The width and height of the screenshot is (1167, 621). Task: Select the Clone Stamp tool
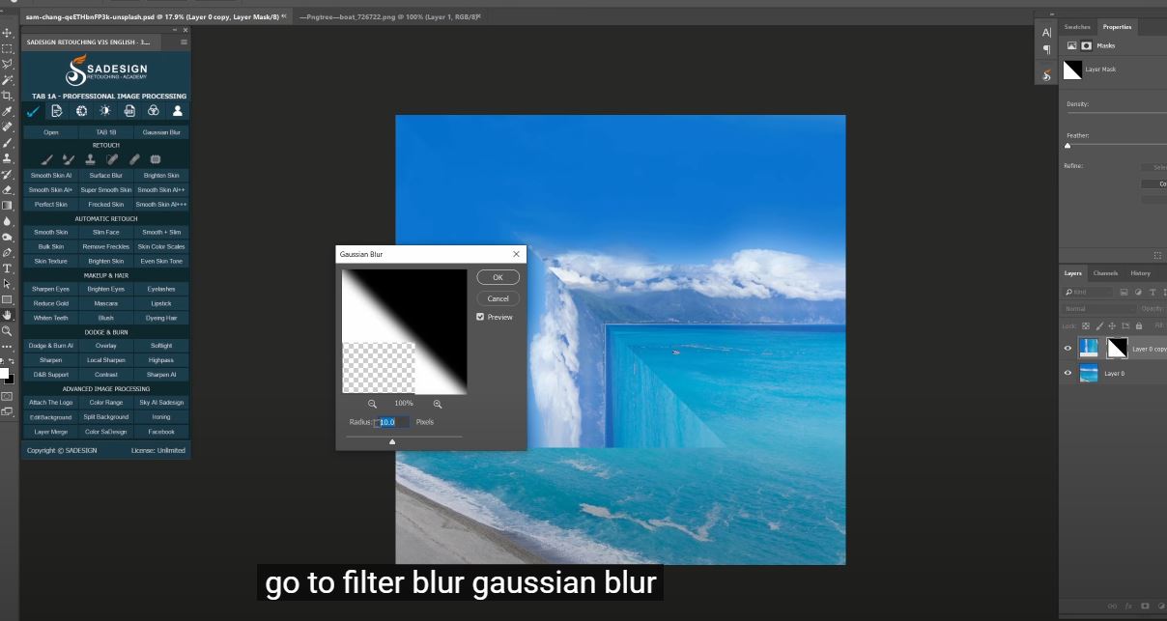pos(7,158)
